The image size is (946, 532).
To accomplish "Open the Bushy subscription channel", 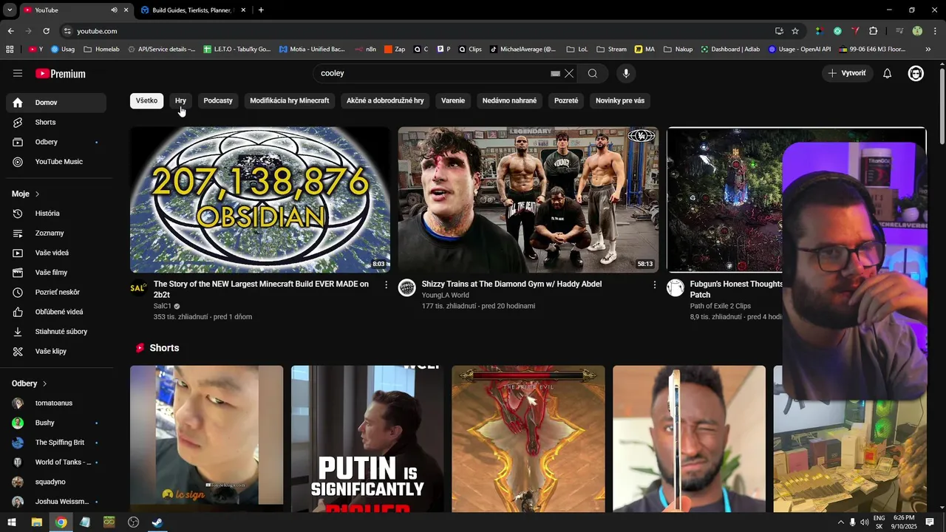I will [56, 423].
